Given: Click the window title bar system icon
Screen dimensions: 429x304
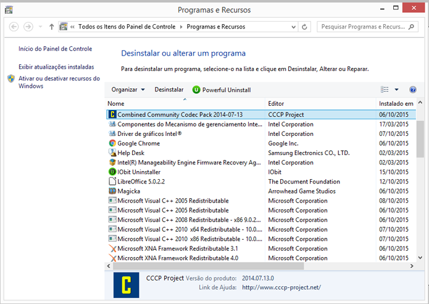Looking at the screenshot, I should tap(9, 10).
